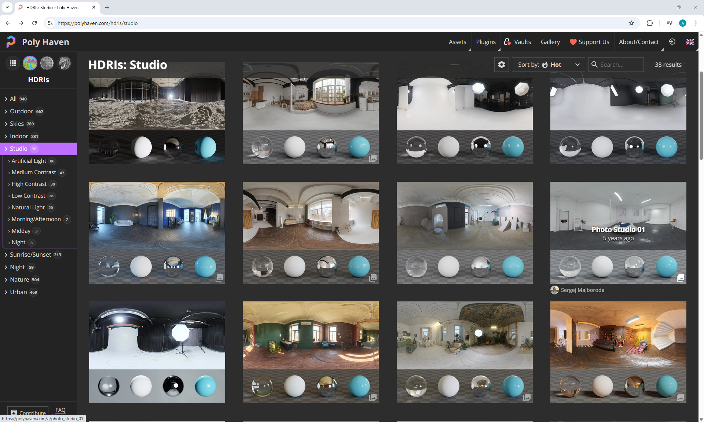Open language selector flag icon
Viewport: 704px width, 422px height.
coord(690,42)
